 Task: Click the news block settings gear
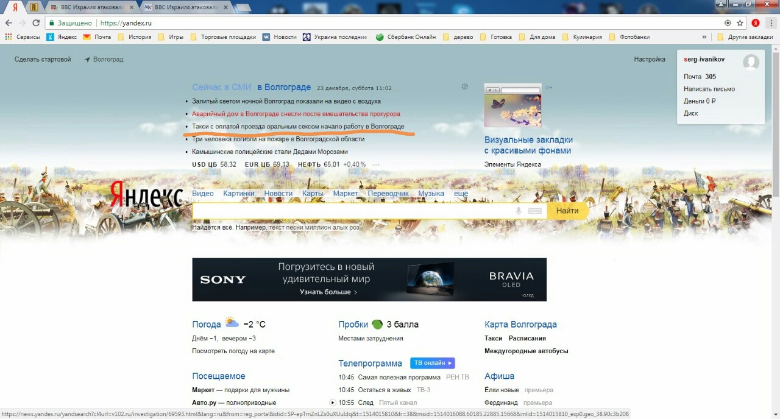pos(465,87)
